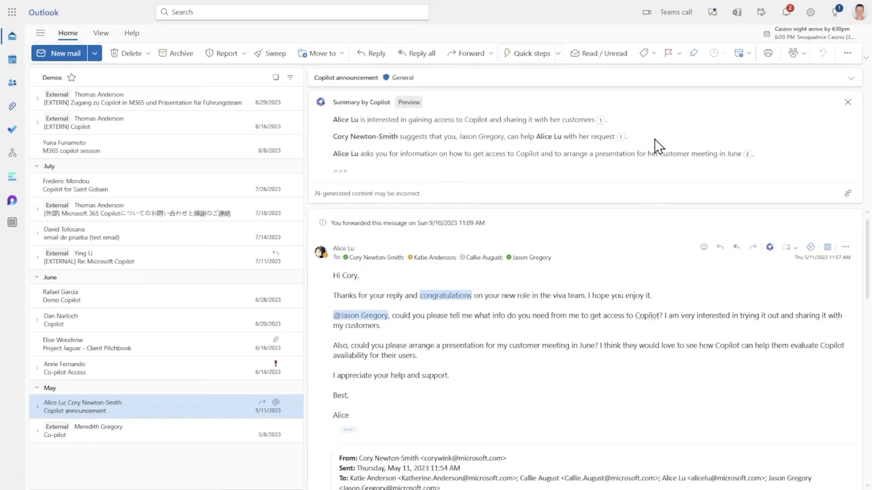Viewport: 872px width, 490px height.
Task: Click in the Search box
Action: pyautogui.click(x=292, y=12)
